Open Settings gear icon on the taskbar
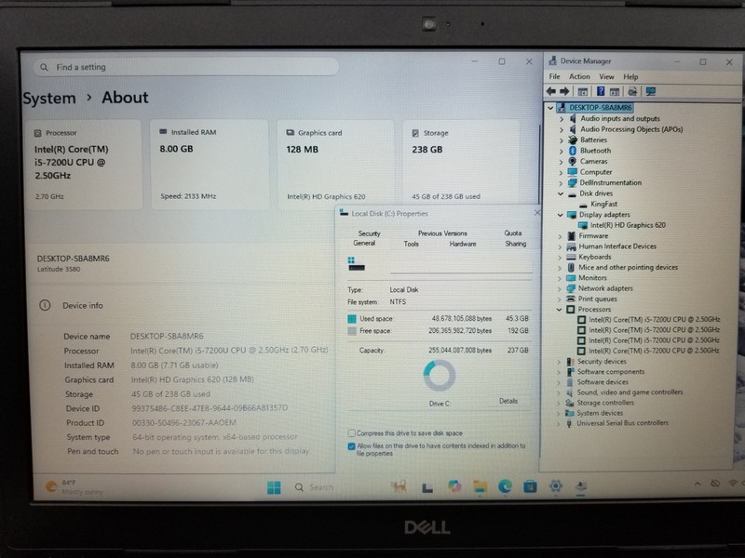The image size is (745, 558). coord(555,485)
